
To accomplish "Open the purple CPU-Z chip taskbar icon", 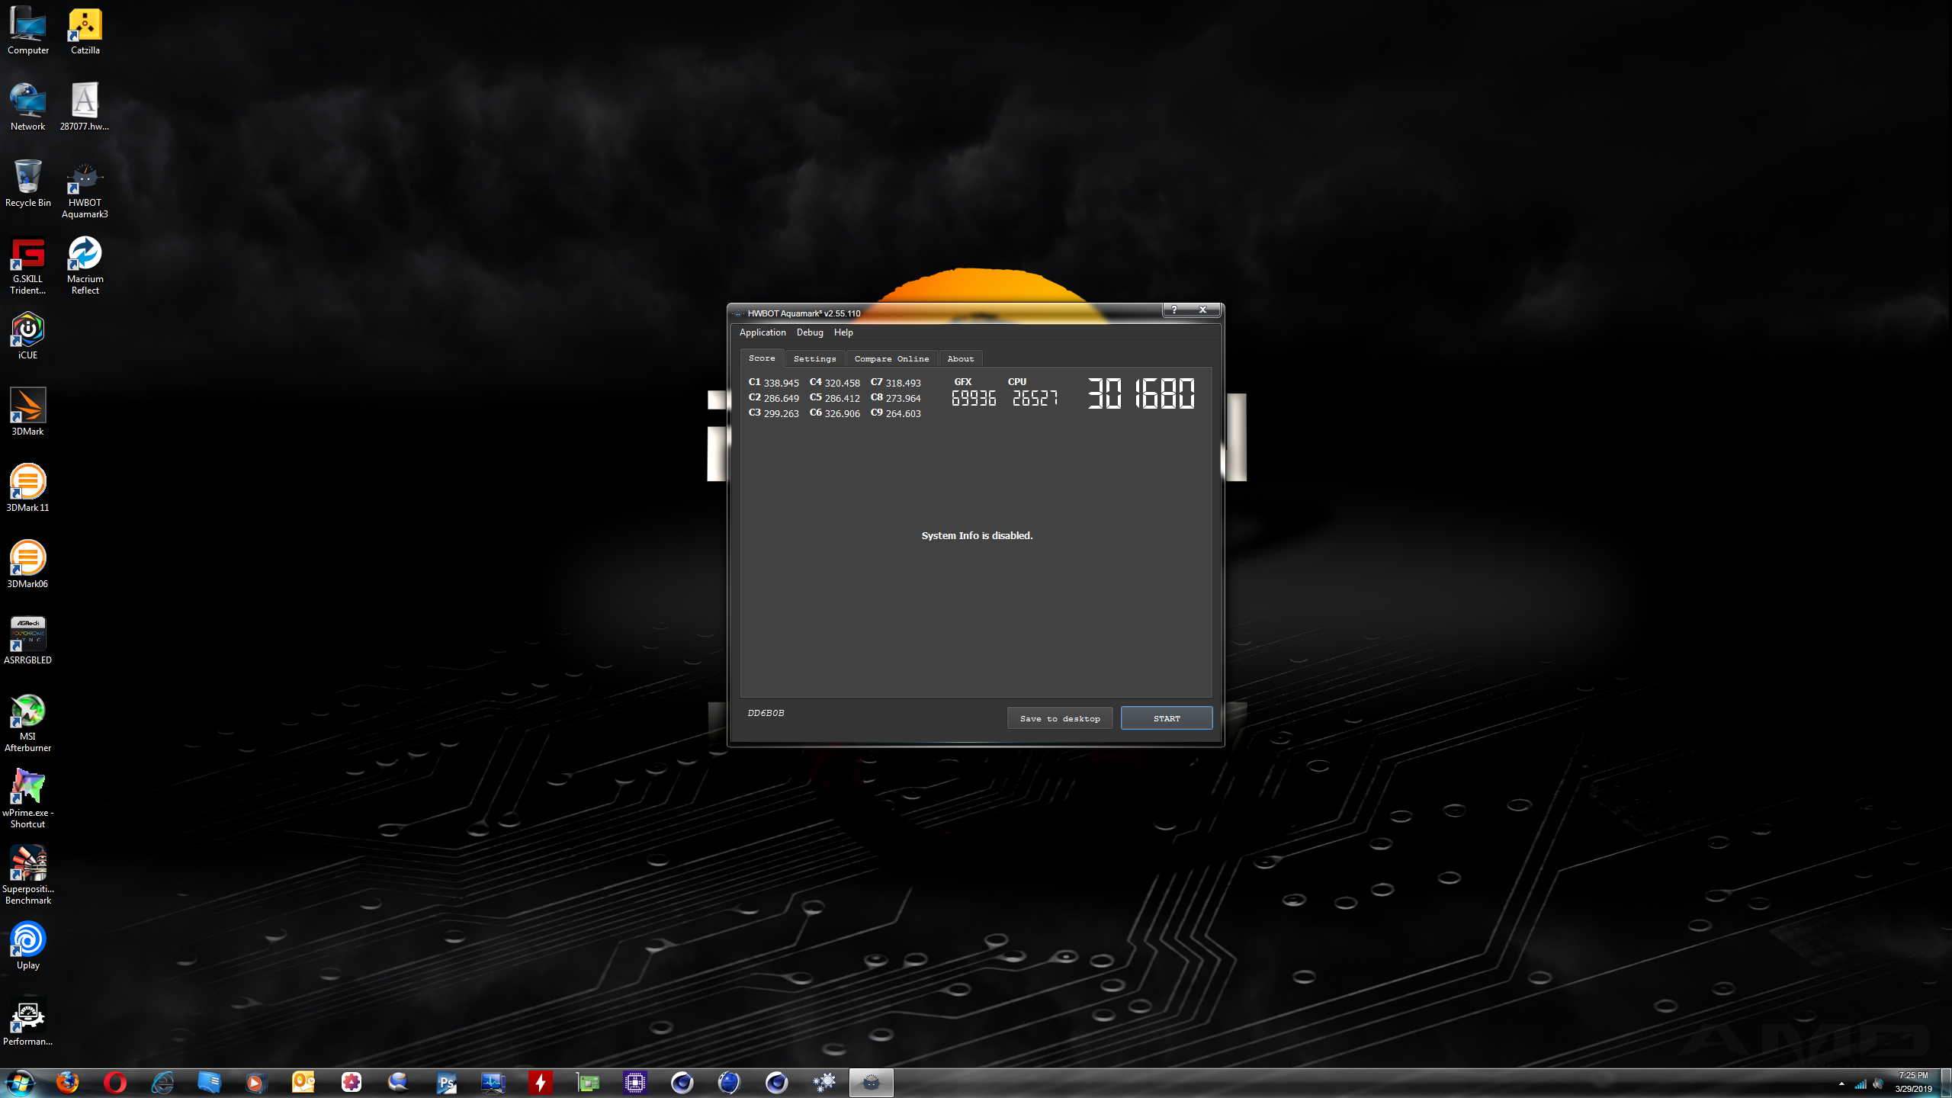I will tap(635, 1083).
